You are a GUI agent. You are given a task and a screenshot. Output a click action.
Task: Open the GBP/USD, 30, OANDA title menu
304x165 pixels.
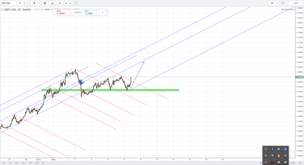click(x=18, y=9)
